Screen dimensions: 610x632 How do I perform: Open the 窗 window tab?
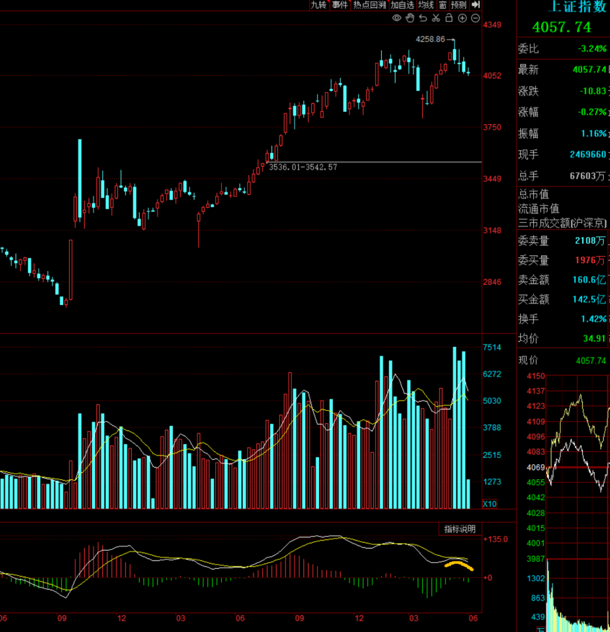(x=443, y=5)
